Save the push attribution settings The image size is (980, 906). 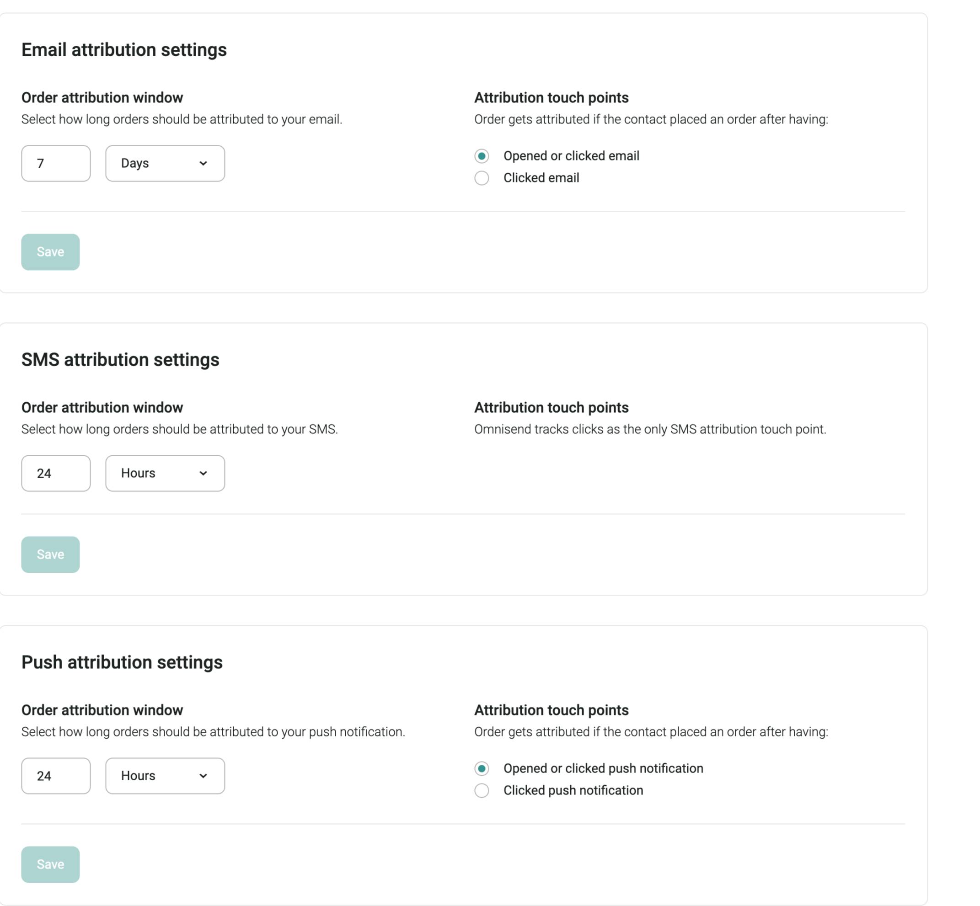click(50, 864)
